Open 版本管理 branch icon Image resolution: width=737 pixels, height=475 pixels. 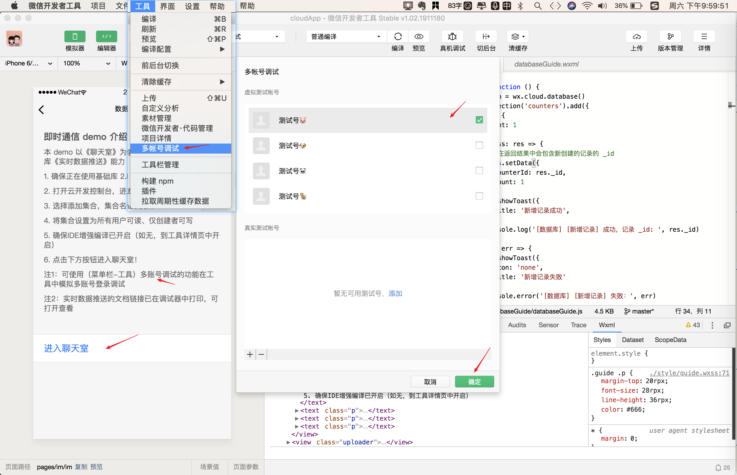(x=670, y=37)
